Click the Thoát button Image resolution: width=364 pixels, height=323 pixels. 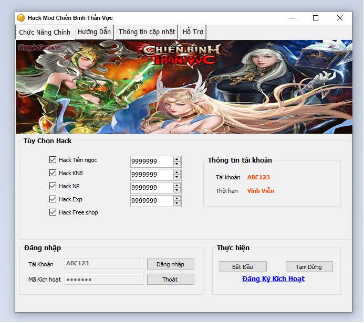point(171,279)
